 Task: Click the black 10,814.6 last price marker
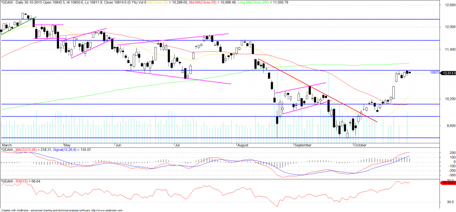point(448,73)
